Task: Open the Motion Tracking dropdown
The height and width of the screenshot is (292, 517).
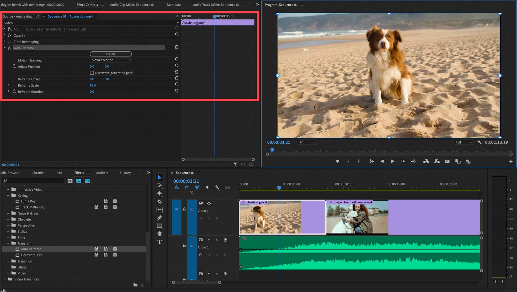Action: pos(111,60)
